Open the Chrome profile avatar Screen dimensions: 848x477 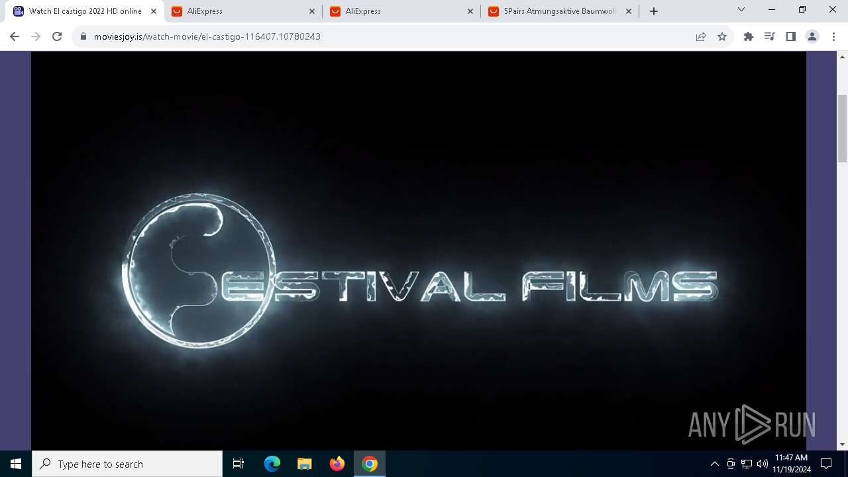coord(812,36)
